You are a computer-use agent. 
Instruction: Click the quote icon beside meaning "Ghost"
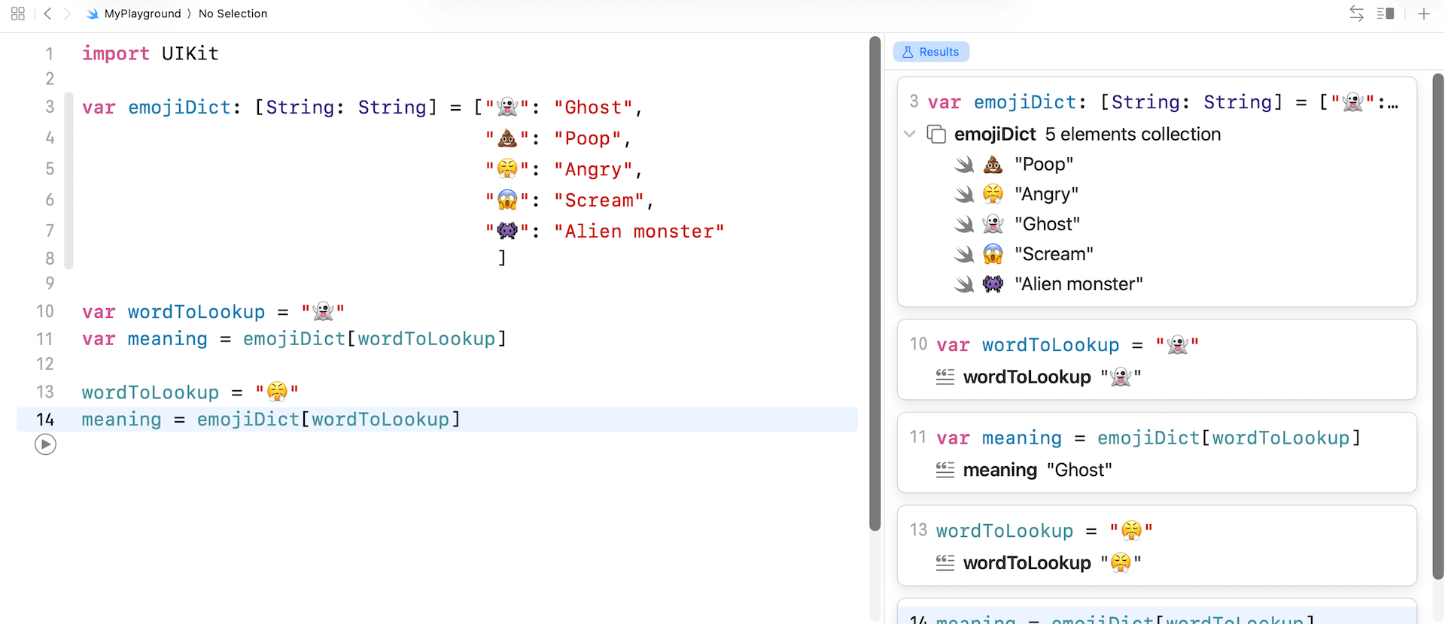pyautogui.click(x=945, y=470)
